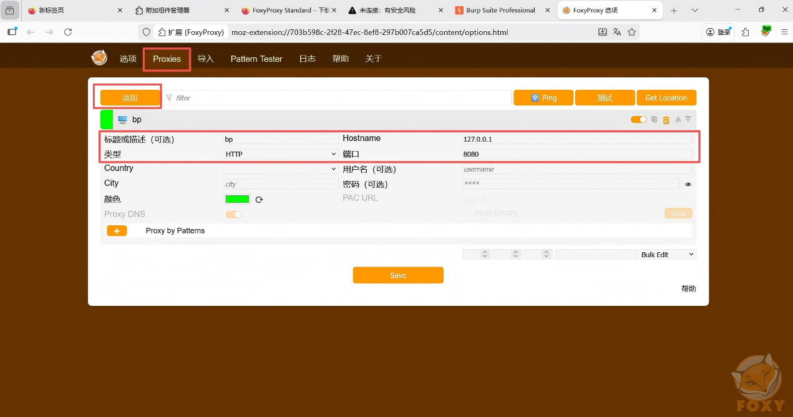Open the Bulk Edit dropdown

click(668, 255)
